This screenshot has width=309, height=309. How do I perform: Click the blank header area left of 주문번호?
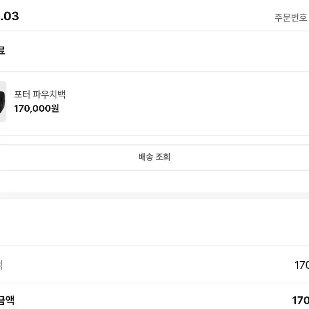(148, 17)
